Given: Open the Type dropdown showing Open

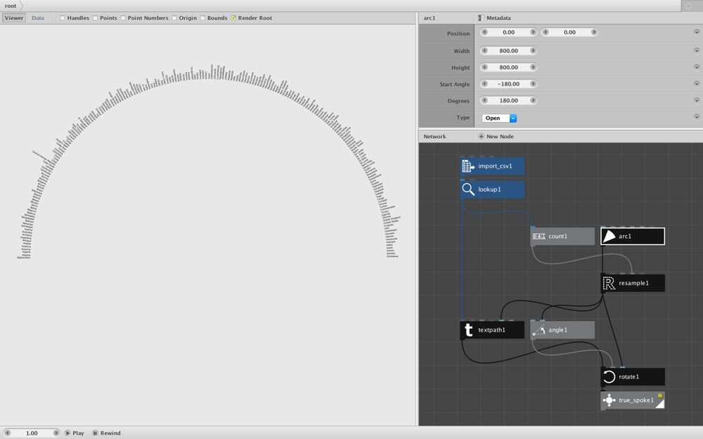Looking at the screenshot, I should (x=499, y=118).
